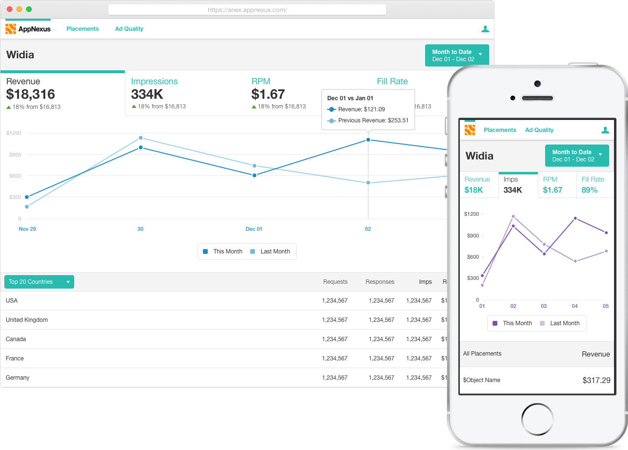Select the Canada table row

pyautogui.click(x=224, y=339)
